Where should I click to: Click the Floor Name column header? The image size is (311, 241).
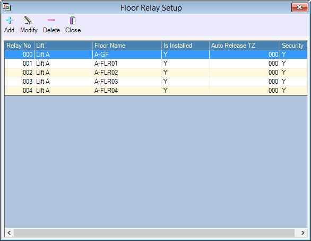pyautogui.click(x=127, y=46)
